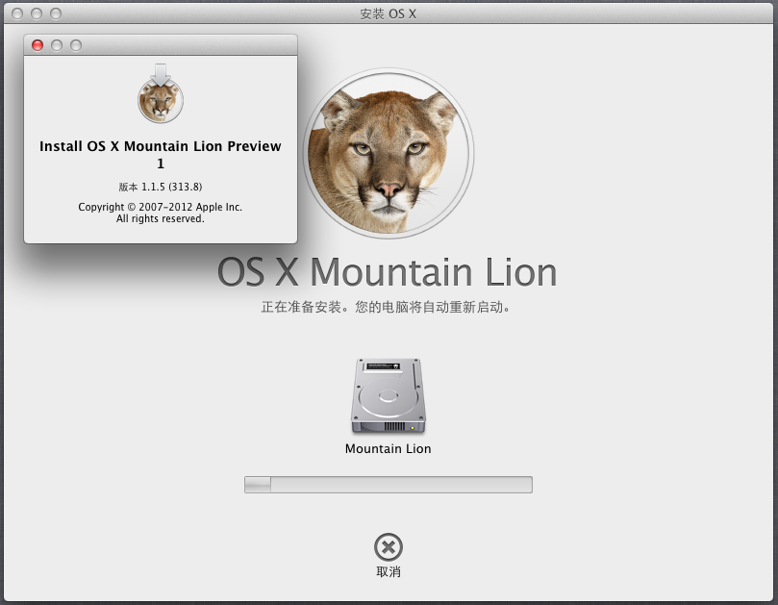
Task: Click the installer icon in About window
Action: click(161, 94)
